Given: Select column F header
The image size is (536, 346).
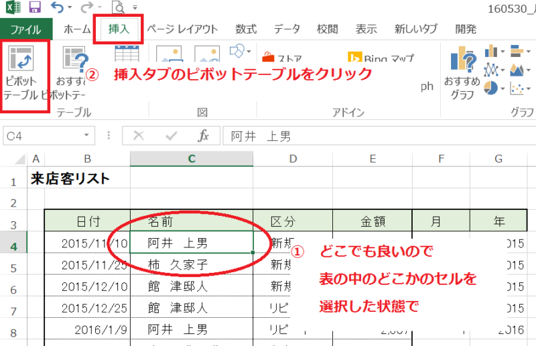Looking at the screenshot, I should (x=442, y=159).
